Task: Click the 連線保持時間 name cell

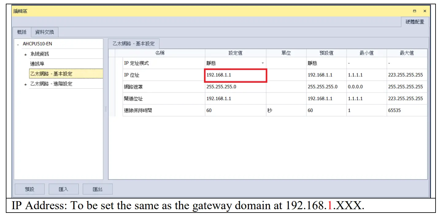Action: click(x=164, y=111)
